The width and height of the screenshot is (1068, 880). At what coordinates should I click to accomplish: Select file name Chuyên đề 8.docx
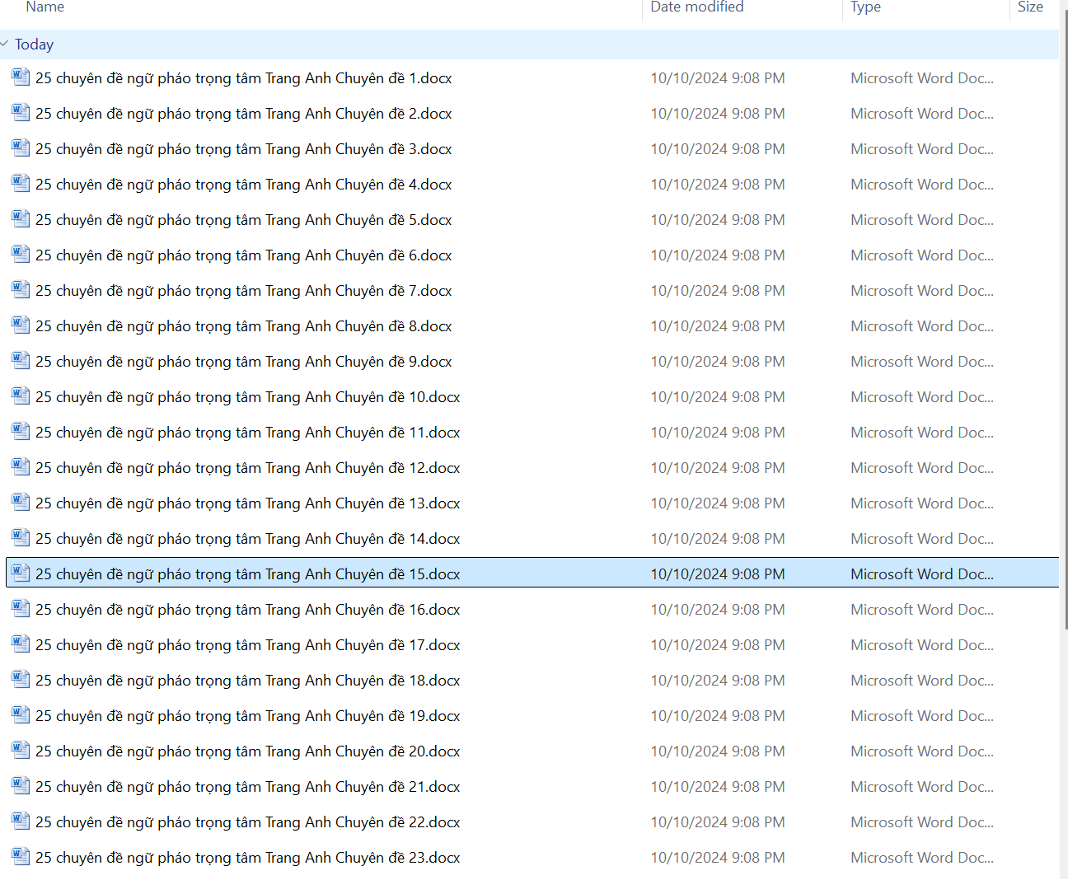coord(244,326)
